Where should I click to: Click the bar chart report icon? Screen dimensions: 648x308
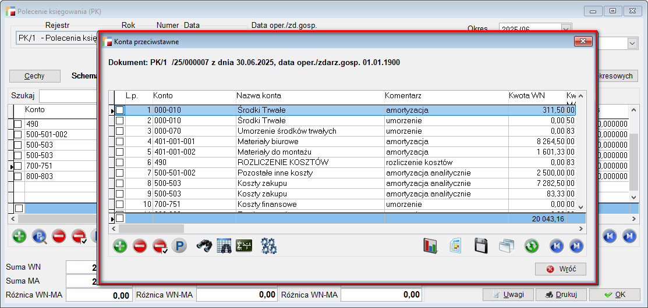tap(430, 246)
